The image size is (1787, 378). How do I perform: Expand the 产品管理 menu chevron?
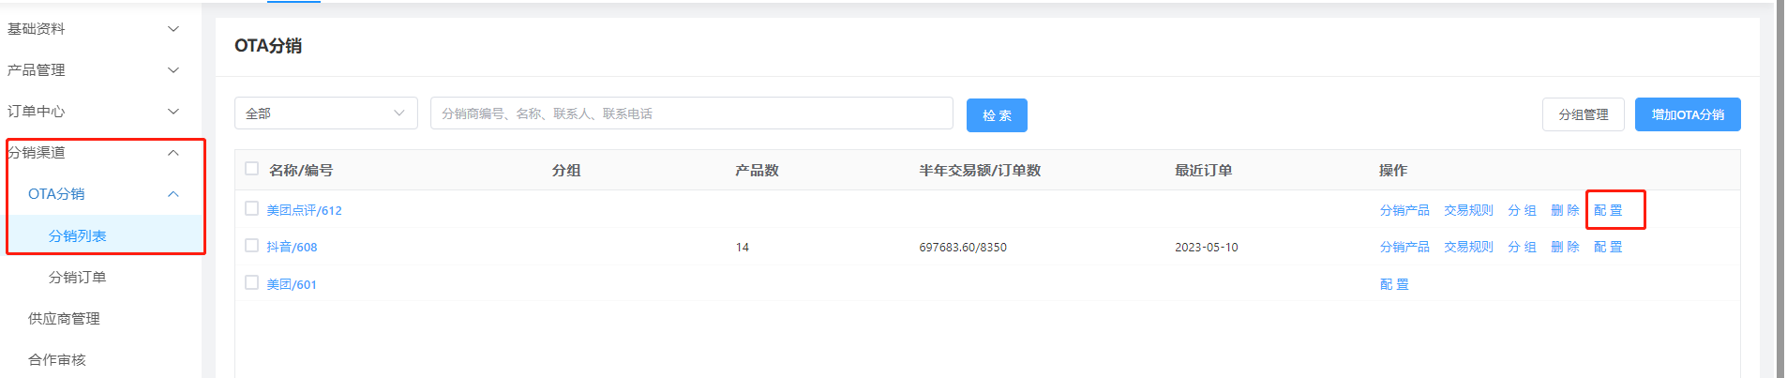click(x=173, y=70)
